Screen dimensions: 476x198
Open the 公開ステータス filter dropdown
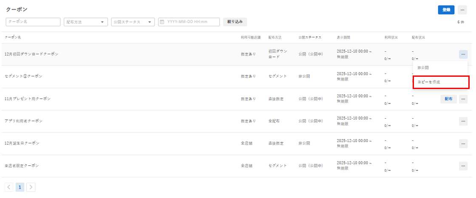point(133,22)
